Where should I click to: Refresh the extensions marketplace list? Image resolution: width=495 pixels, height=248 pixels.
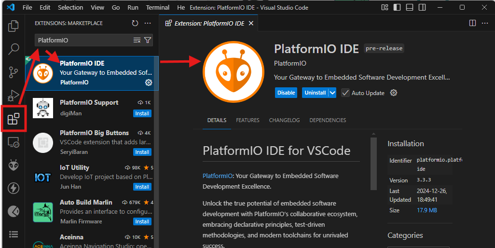click(135, 23)
